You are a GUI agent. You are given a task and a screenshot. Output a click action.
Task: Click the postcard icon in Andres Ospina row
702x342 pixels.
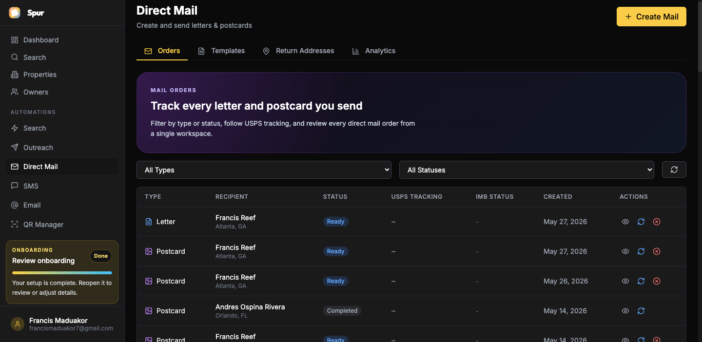pos(149,311)
